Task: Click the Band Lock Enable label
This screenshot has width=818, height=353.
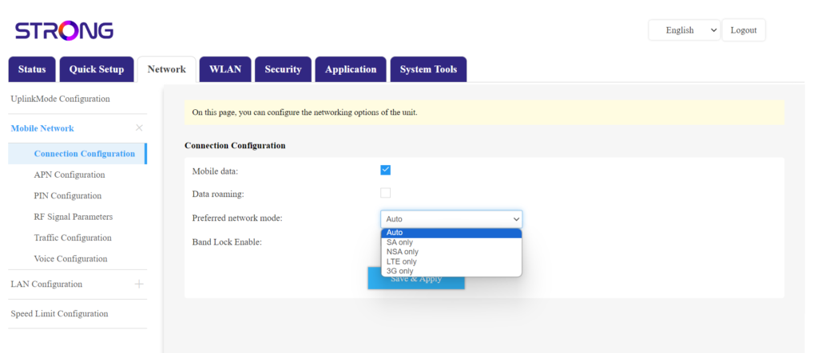Action: click(227, 242)
